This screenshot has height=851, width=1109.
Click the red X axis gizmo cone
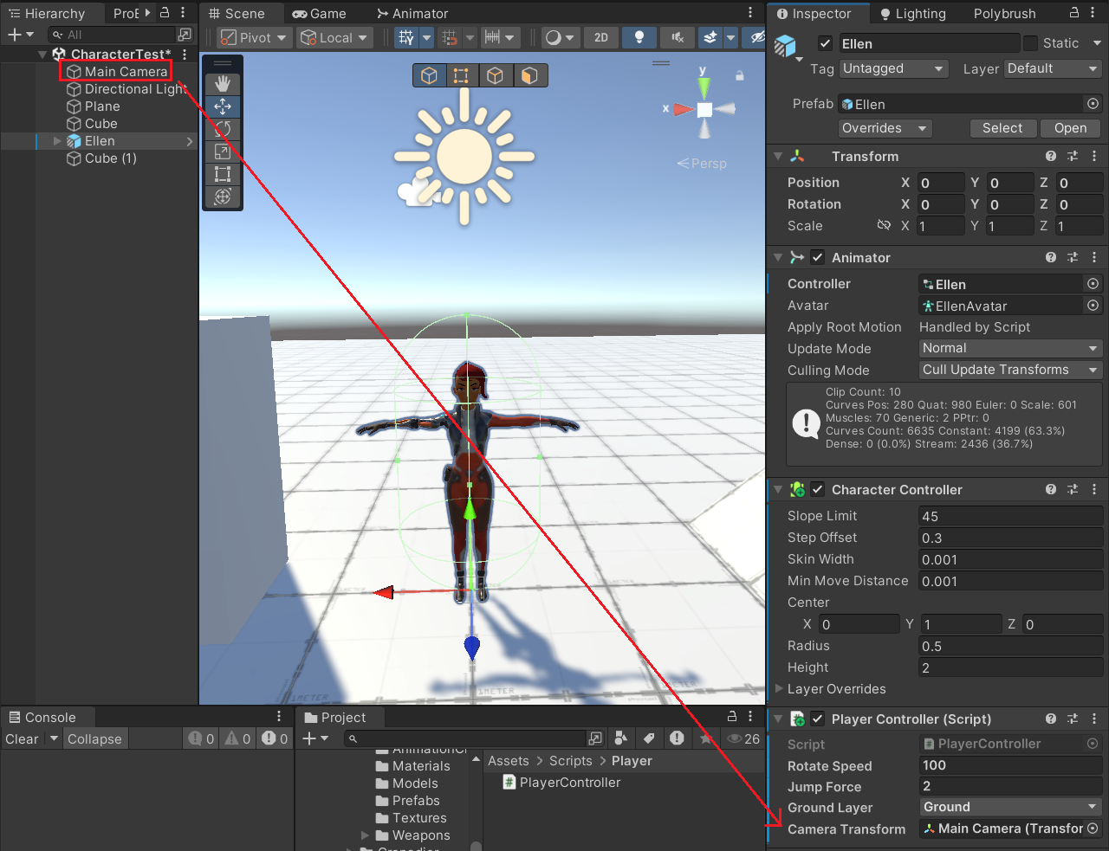click(684, 109)
